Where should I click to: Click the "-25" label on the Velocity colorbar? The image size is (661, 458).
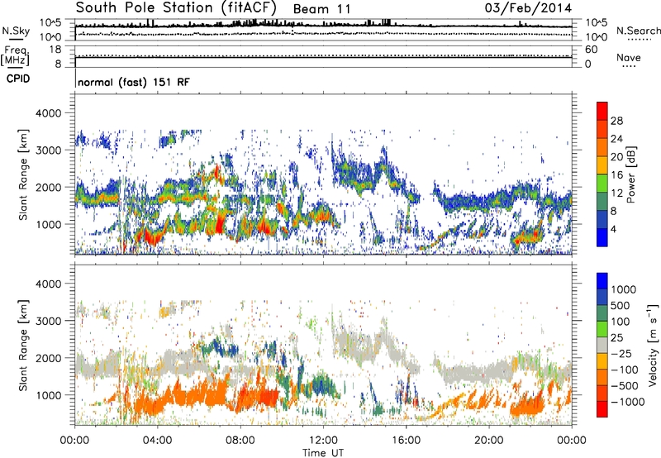click(623, 354)
